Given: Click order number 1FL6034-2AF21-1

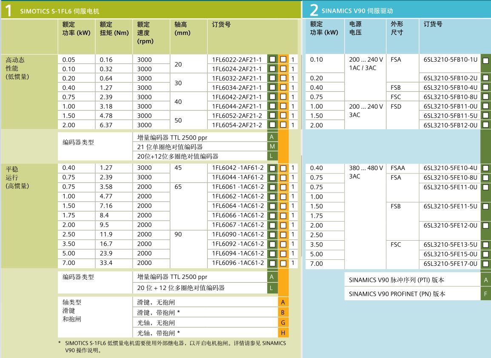Looking at the screenshot, I should tap(237, 88).
